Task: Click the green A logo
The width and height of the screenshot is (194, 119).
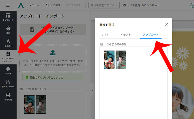Action: coord(21,5)
